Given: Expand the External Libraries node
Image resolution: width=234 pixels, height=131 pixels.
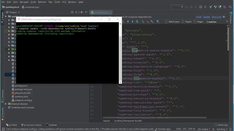Looking at the screenshot, I should [x=6, y=104].
